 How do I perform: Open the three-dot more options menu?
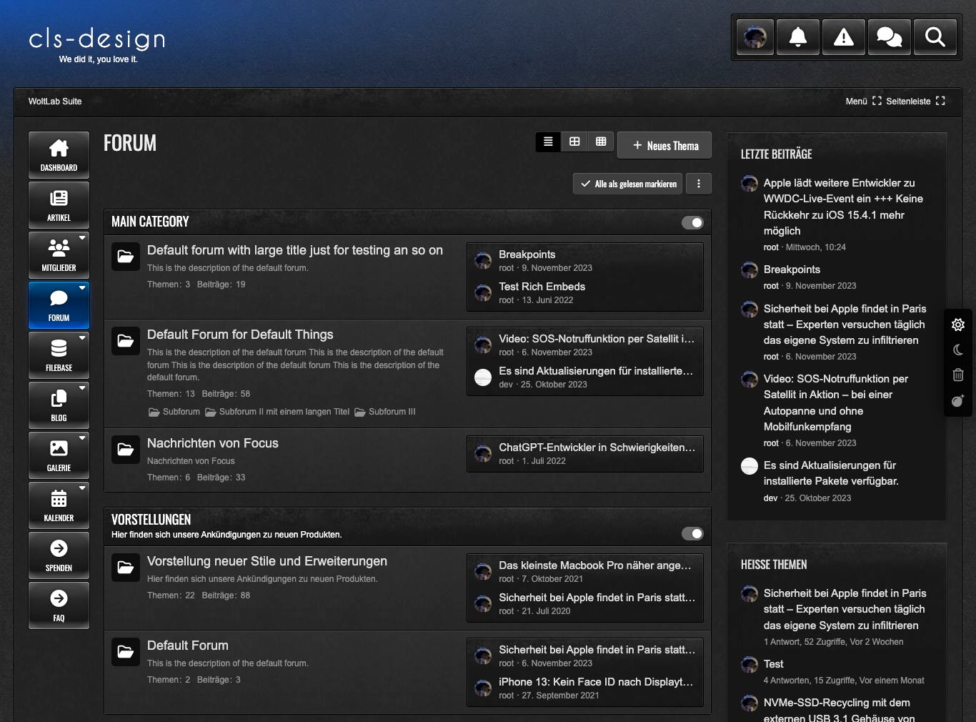click(699, 184)
